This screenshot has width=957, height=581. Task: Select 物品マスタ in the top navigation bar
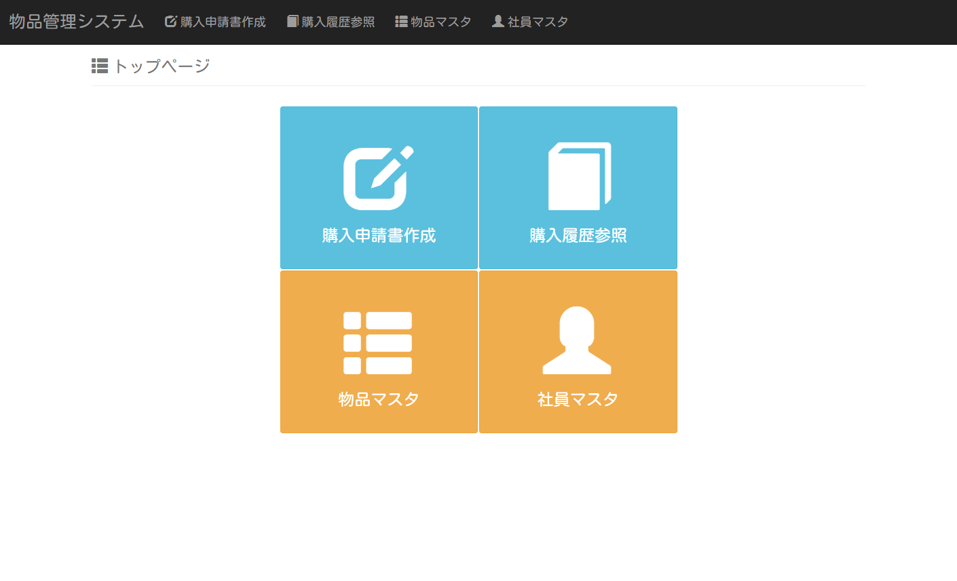click(433, 22)
